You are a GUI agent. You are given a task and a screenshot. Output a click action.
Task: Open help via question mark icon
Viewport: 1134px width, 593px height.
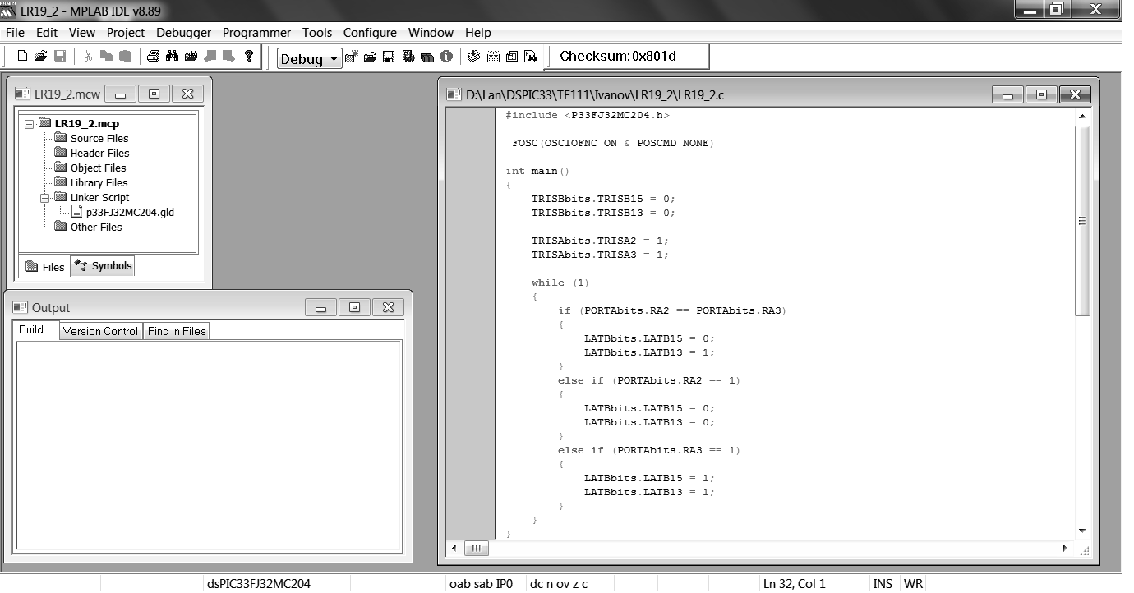point(249,56)
